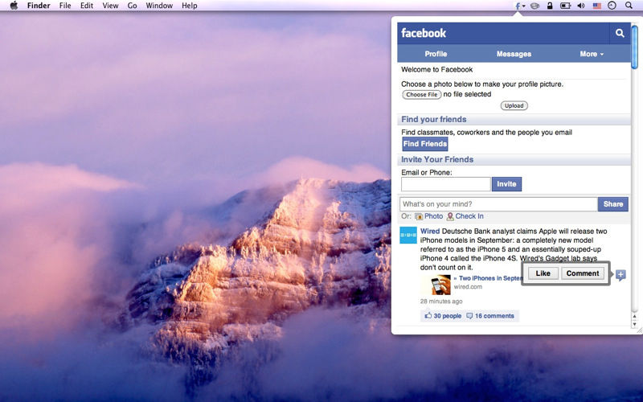Switch to the Messages tab
This screenshot has width=643, height=402.
point(514,54)
